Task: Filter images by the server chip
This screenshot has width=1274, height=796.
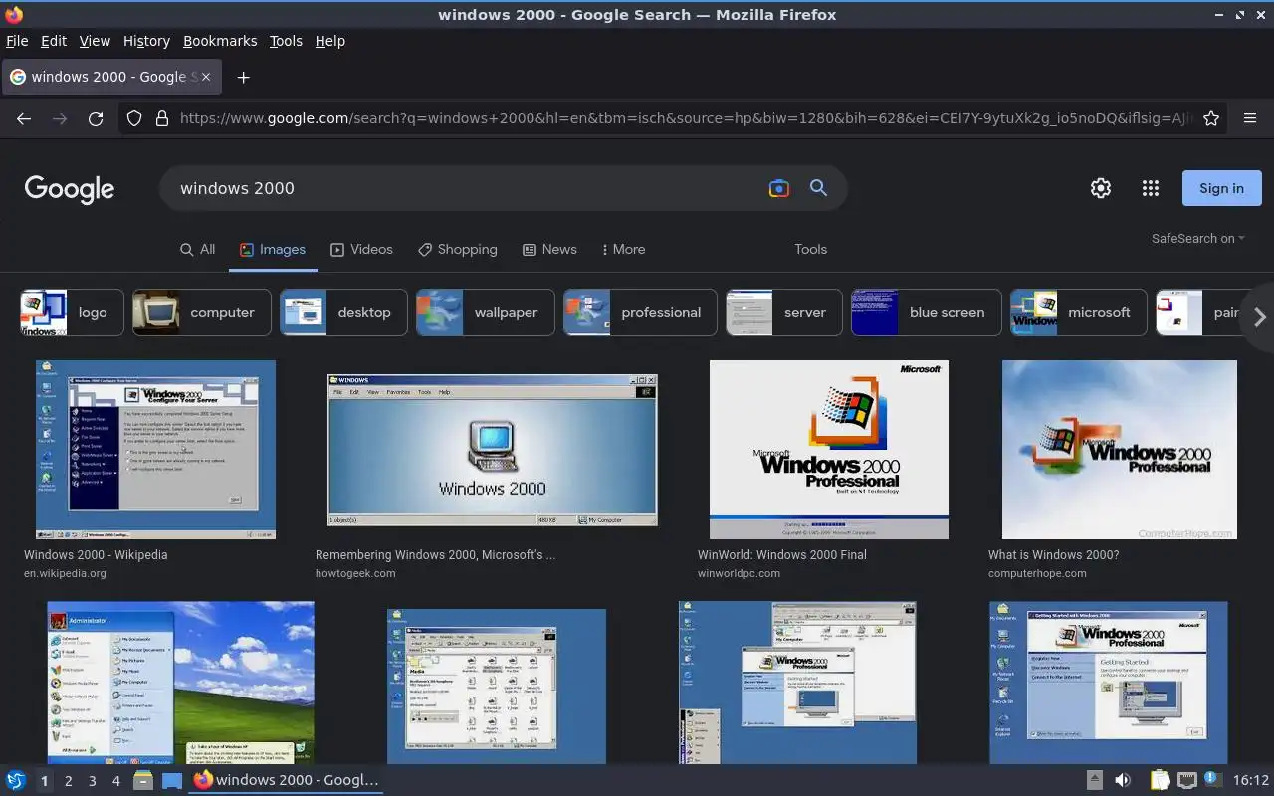Action: click(784, 312)
